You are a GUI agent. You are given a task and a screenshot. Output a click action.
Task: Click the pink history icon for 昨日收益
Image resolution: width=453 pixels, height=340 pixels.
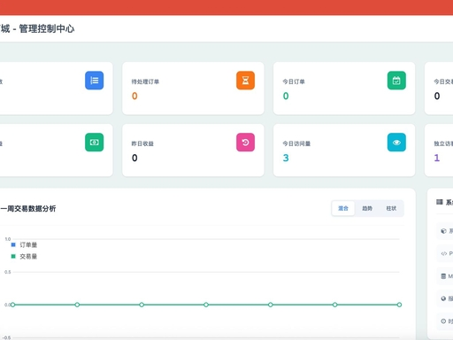(245, 143)
